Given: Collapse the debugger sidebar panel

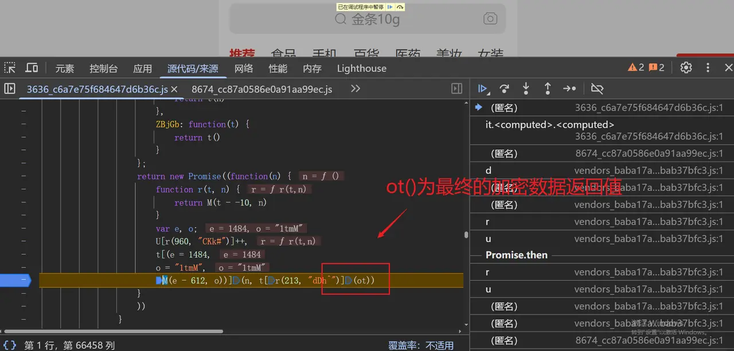Looking at the screenshot, I should [456, 89].
